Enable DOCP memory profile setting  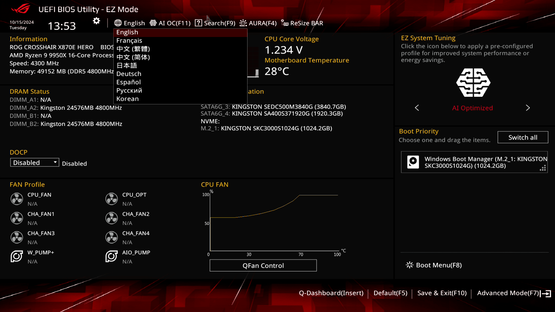[x=34, y=162]
